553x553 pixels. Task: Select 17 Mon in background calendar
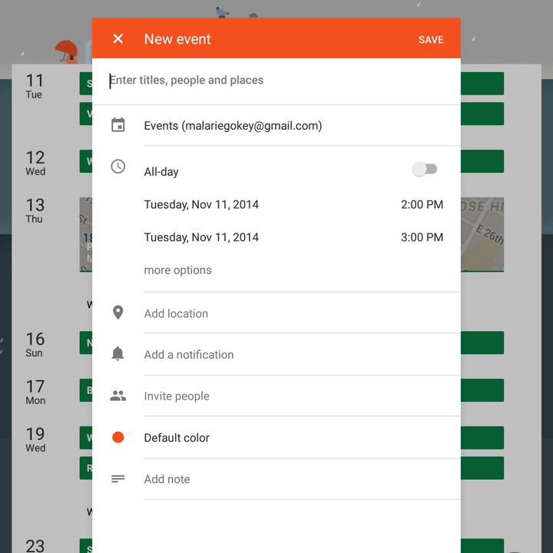[35, 392]
